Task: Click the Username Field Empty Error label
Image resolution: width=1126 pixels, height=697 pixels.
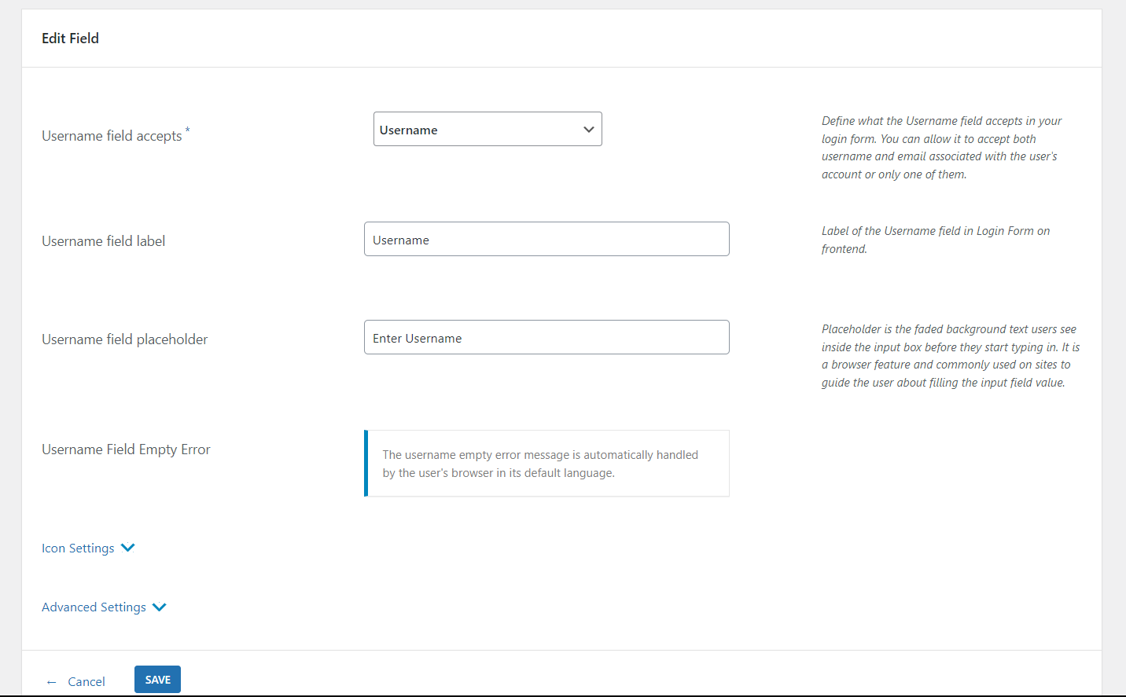Action: pos(126,449)
